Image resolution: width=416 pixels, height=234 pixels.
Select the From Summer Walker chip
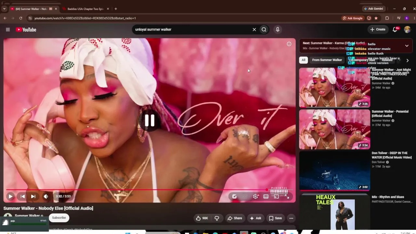tap(327, 60)
